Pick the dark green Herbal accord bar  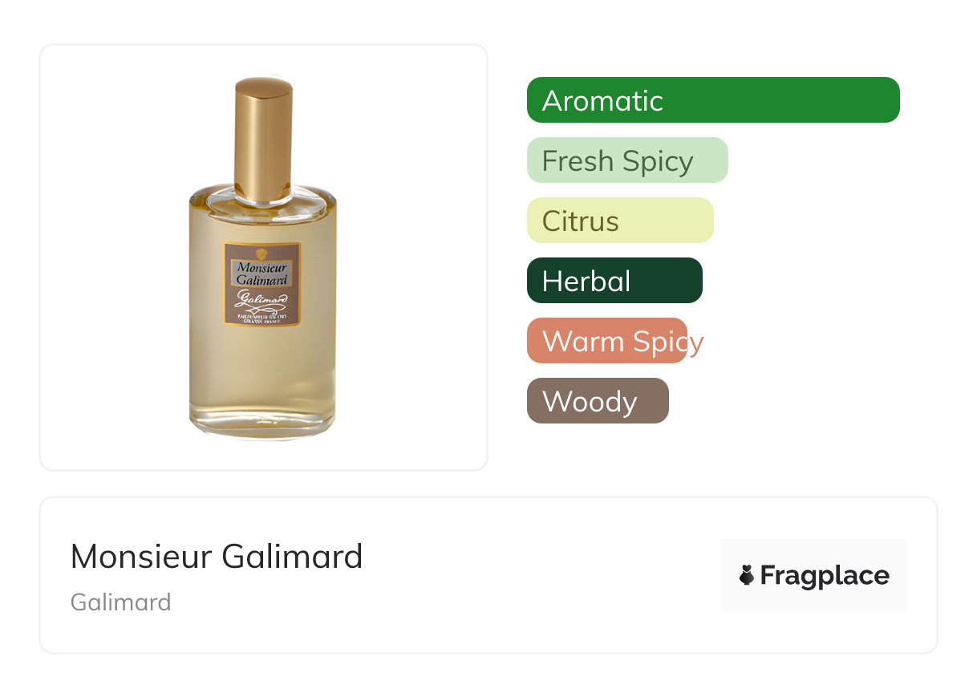click(x=614, y=281)
